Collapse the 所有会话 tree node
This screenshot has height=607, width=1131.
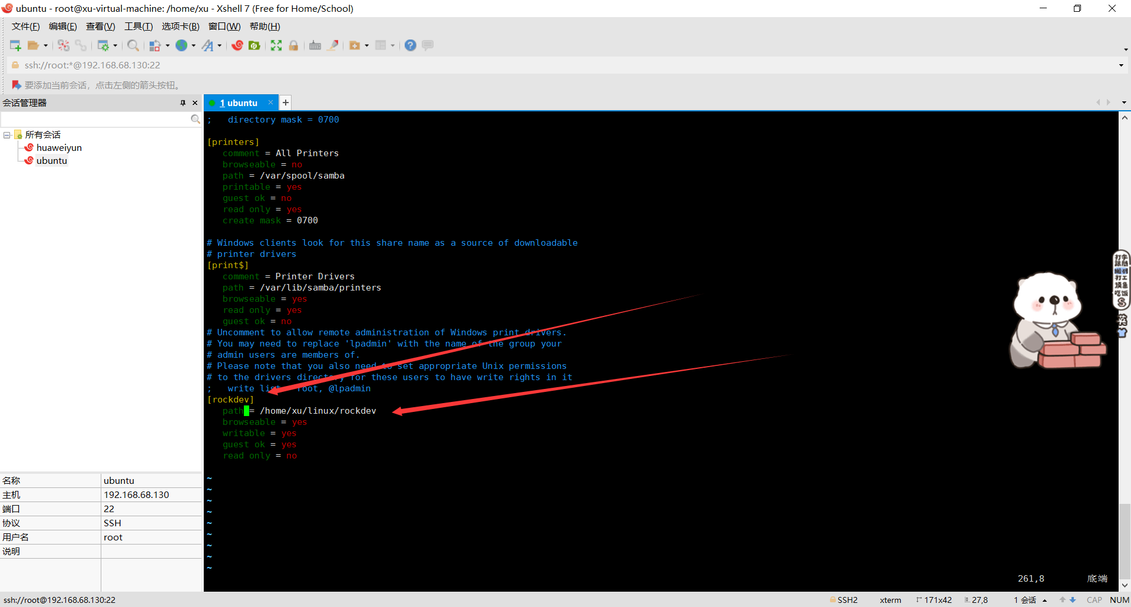click(x=7, y=135)
